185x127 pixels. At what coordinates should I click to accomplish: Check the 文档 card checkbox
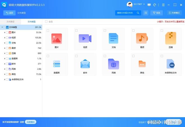tap(105, 31)
